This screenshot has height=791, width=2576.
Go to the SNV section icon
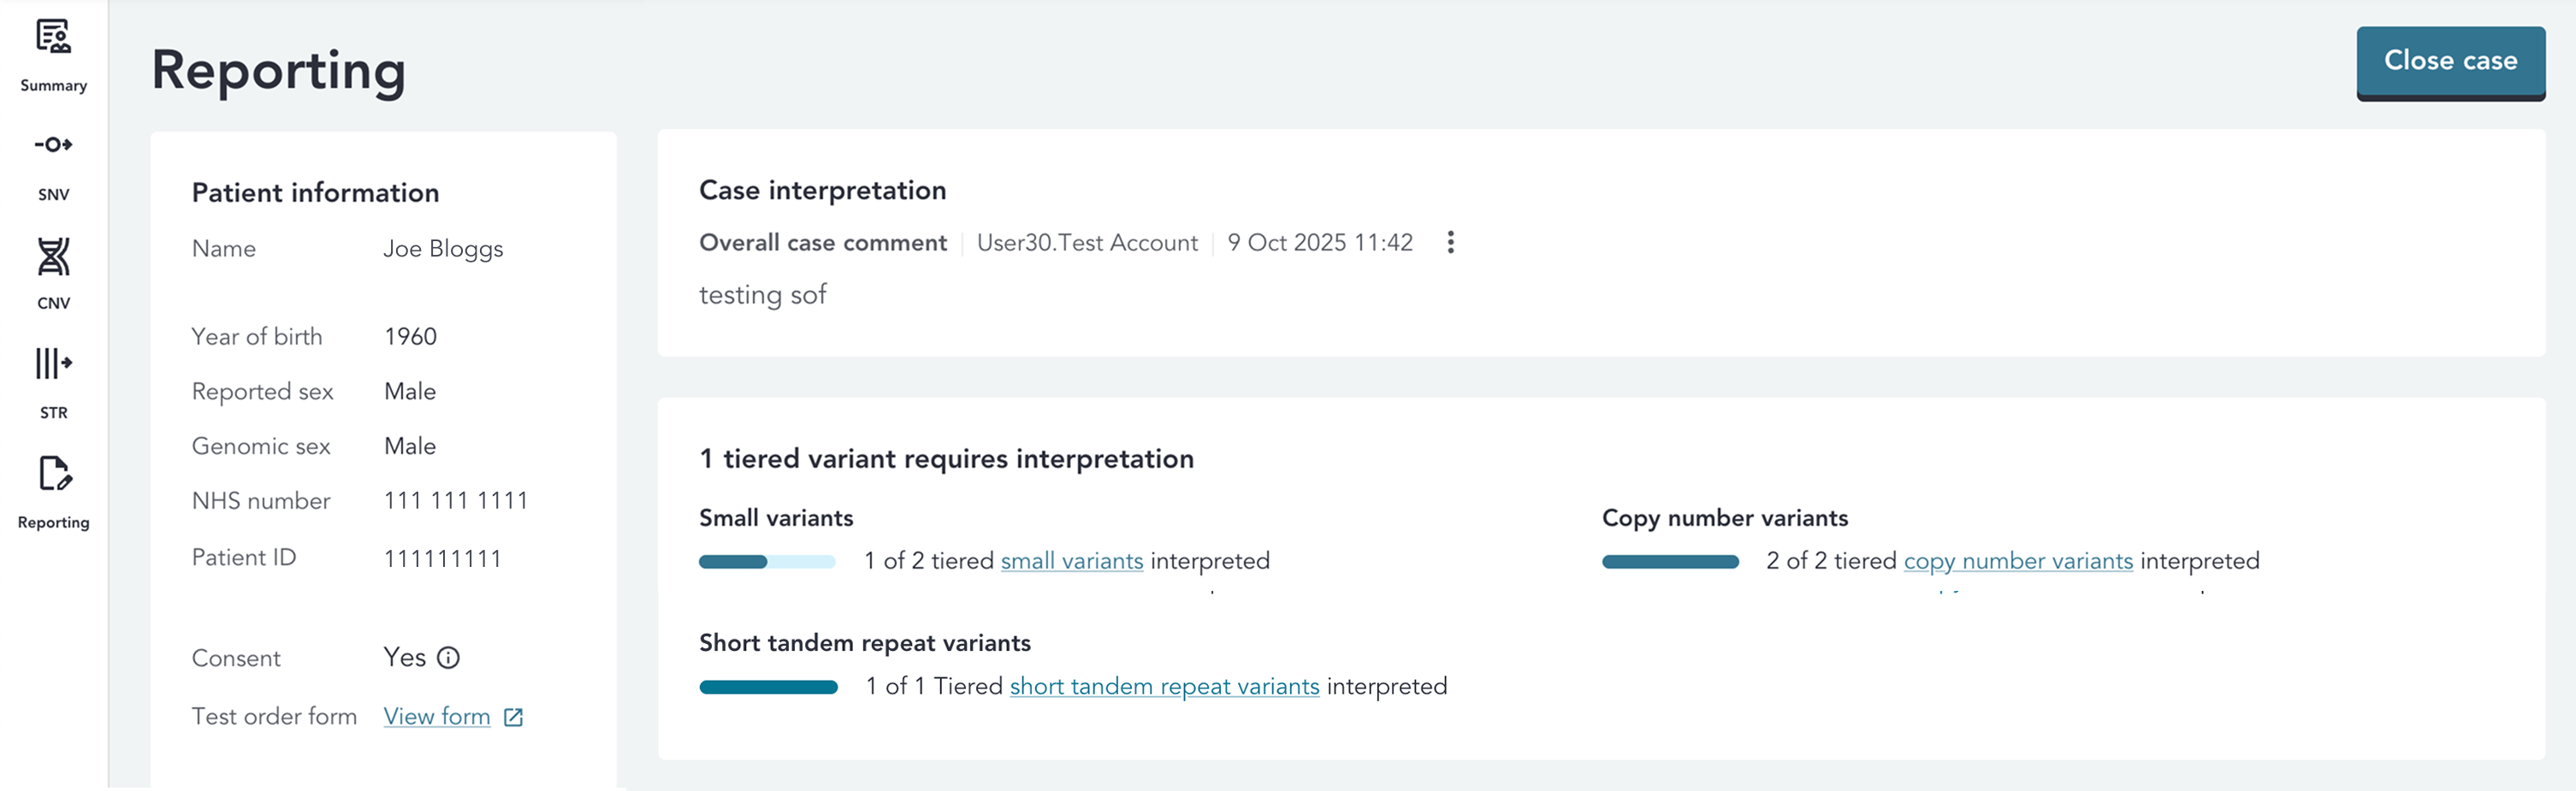[53, 145]
